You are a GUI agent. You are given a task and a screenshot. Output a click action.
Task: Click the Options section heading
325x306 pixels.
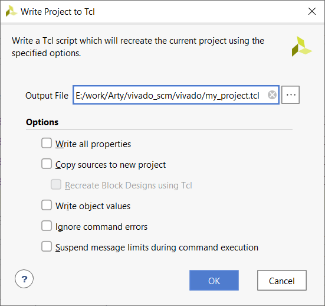click(x=42, y=122)
